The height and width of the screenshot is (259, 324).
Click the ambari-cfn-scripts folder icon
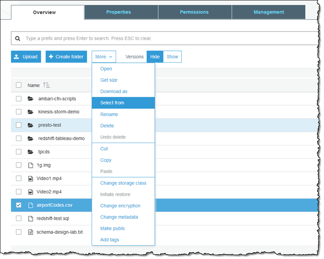(30, 99)
